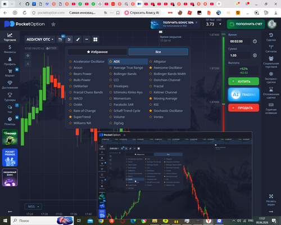Open the Promo sidebar thumbnail
Image resolution: width=281 pixels, height=225 pixels.
point(10,138)
